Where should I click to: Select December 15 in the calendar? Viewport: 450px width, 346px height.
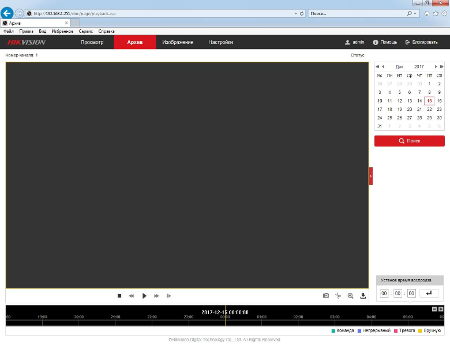[x=429, y=101]
